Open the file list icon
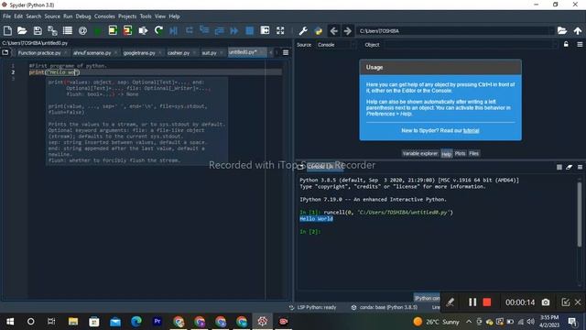This screenshot has height=330, width=586. point(68,30)
